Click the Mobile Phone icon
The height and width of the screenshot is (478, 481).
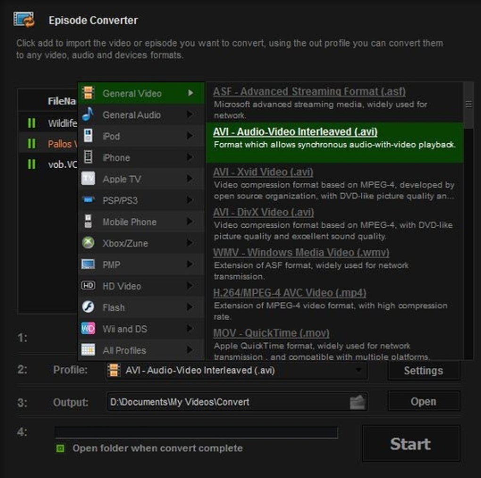[88, 222]
